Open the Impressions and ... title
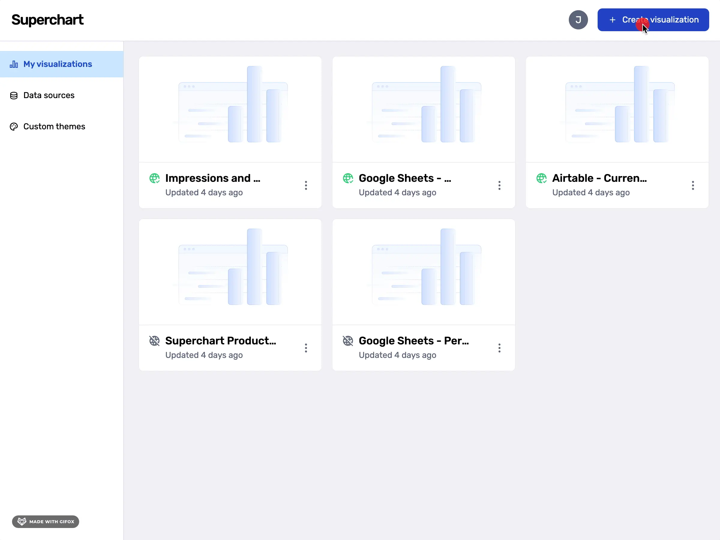 [212, 178]
